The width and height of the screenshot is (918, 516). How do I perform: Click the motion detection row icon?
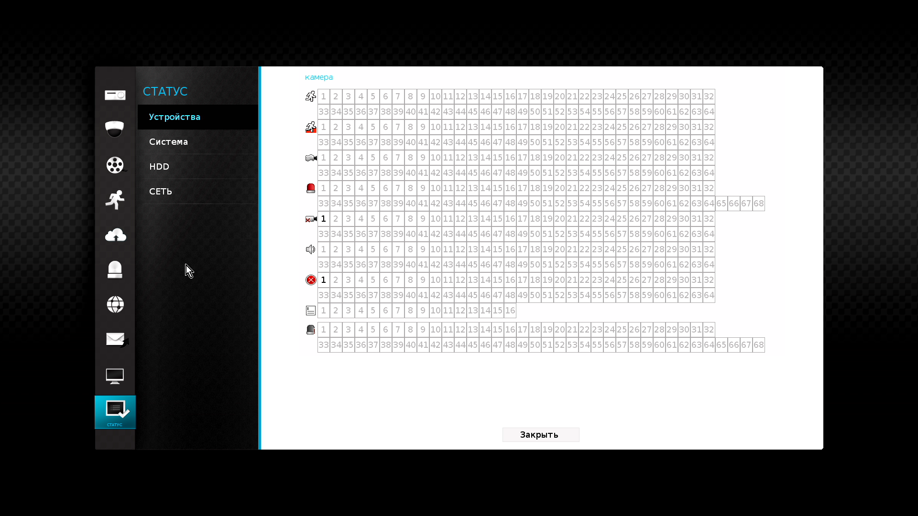point(311,97)
